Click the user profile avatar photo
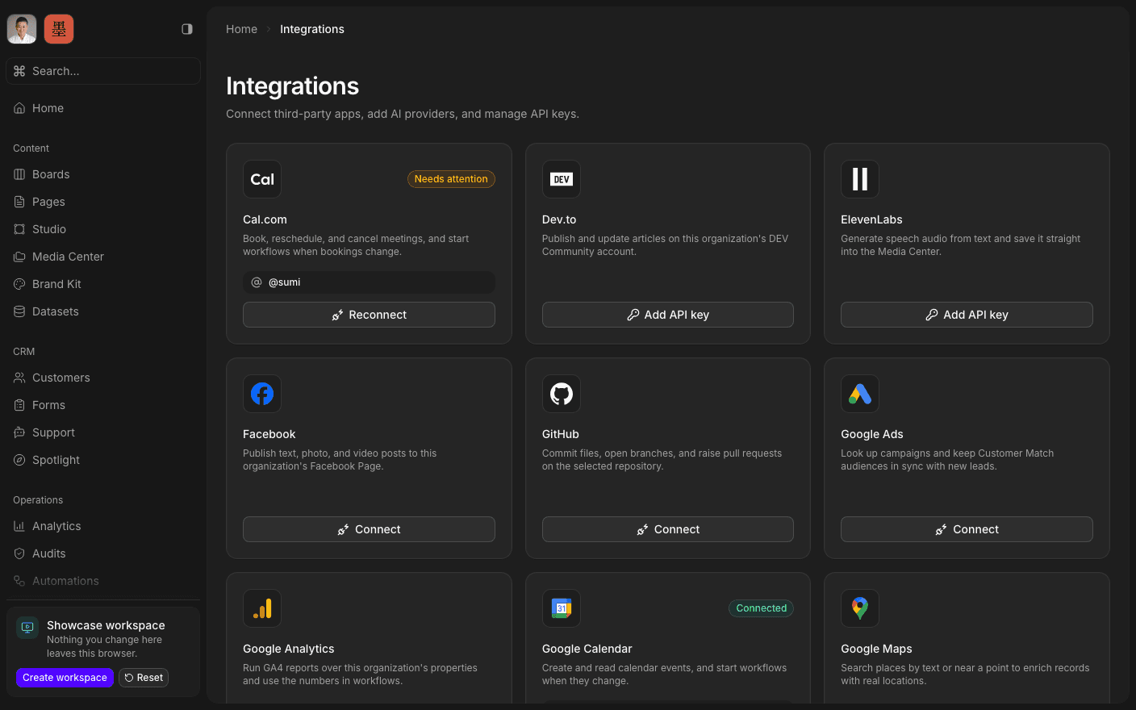Image resolution: width=1136 pixels, height=710 pixels. 22,29
